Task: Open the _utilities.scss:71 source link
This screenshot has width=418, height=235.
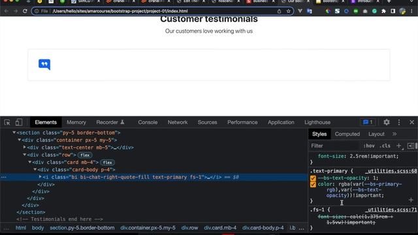Action: tap(391, 210)
